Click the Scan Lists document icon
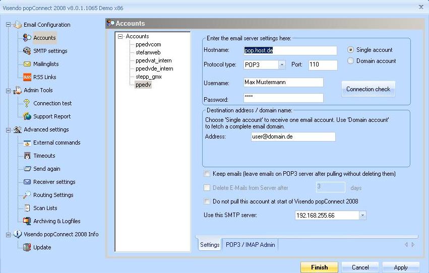 click(27, 208)
